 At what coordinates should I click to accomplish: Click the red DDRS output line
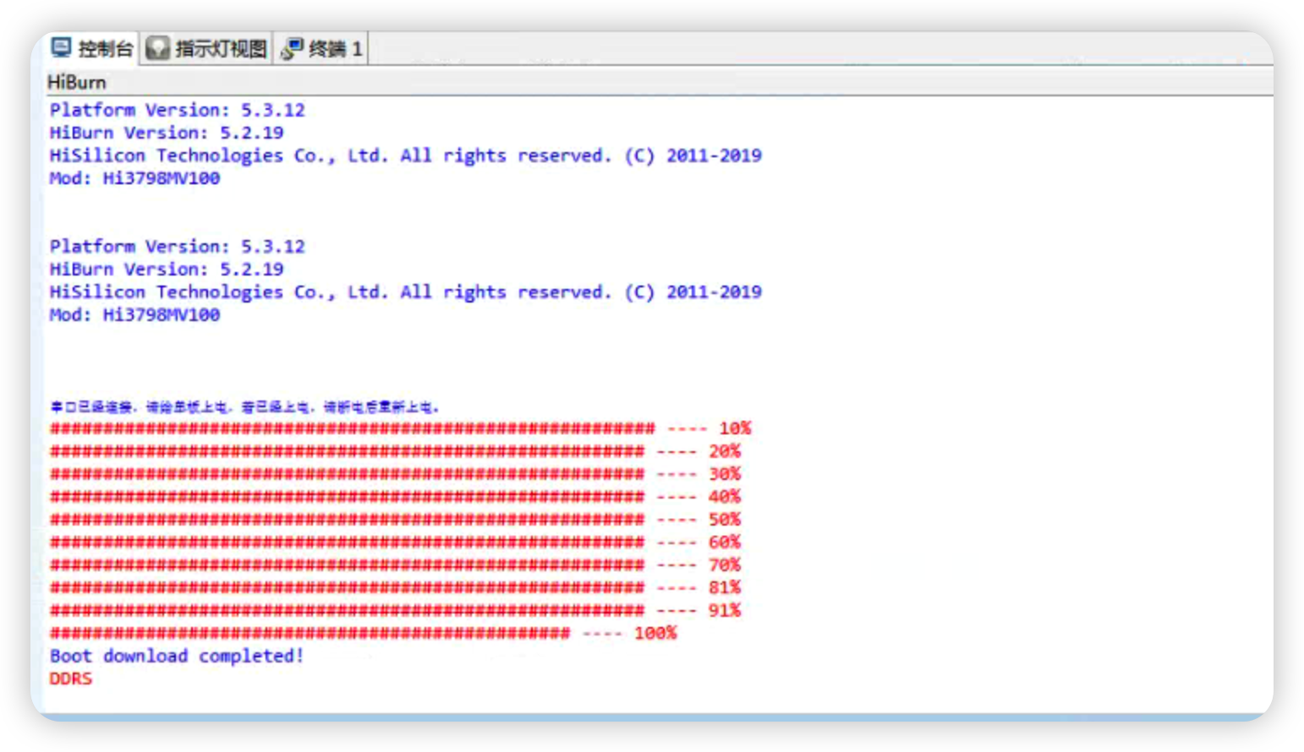70,678
